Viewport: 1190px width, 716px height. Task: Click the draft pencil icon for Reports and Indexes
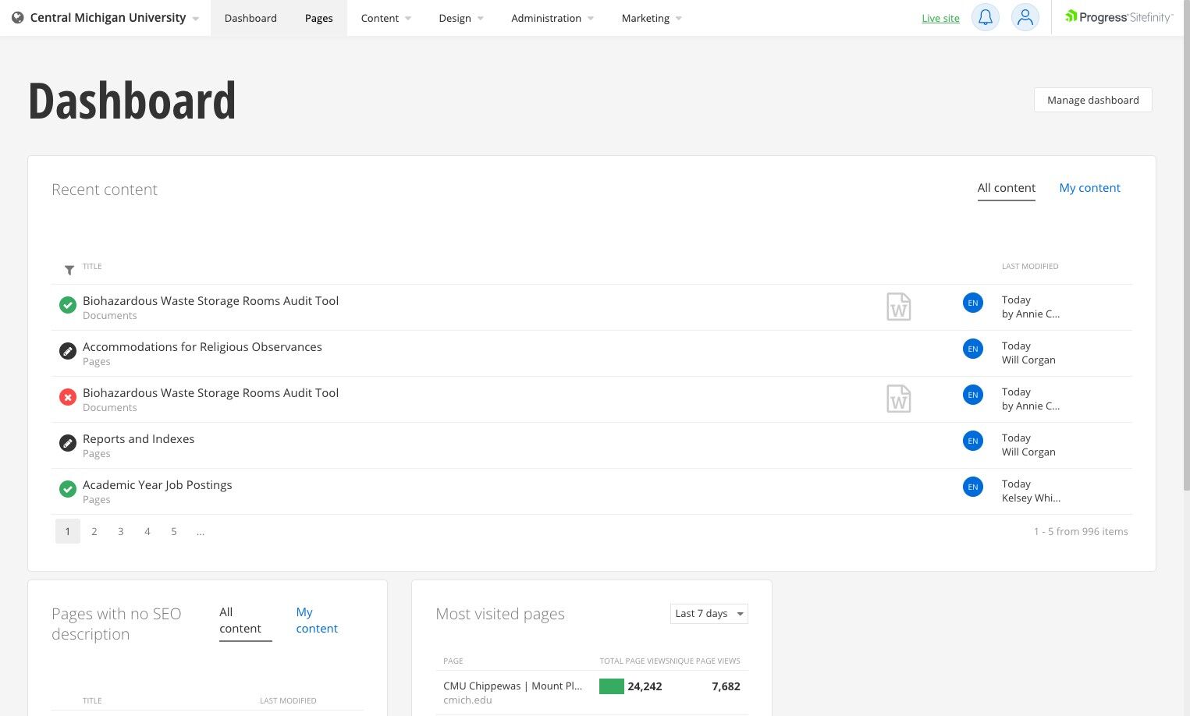click(68, 443)
